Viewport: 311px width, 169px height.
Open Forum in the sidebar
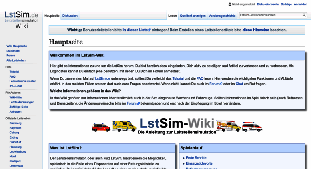[11, 56]
